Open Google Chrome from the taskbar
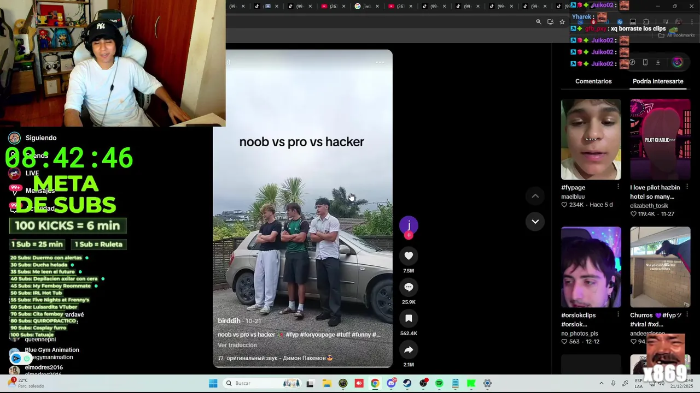The width and height of the screenshot is (700, 393). [x=375, y=383]
